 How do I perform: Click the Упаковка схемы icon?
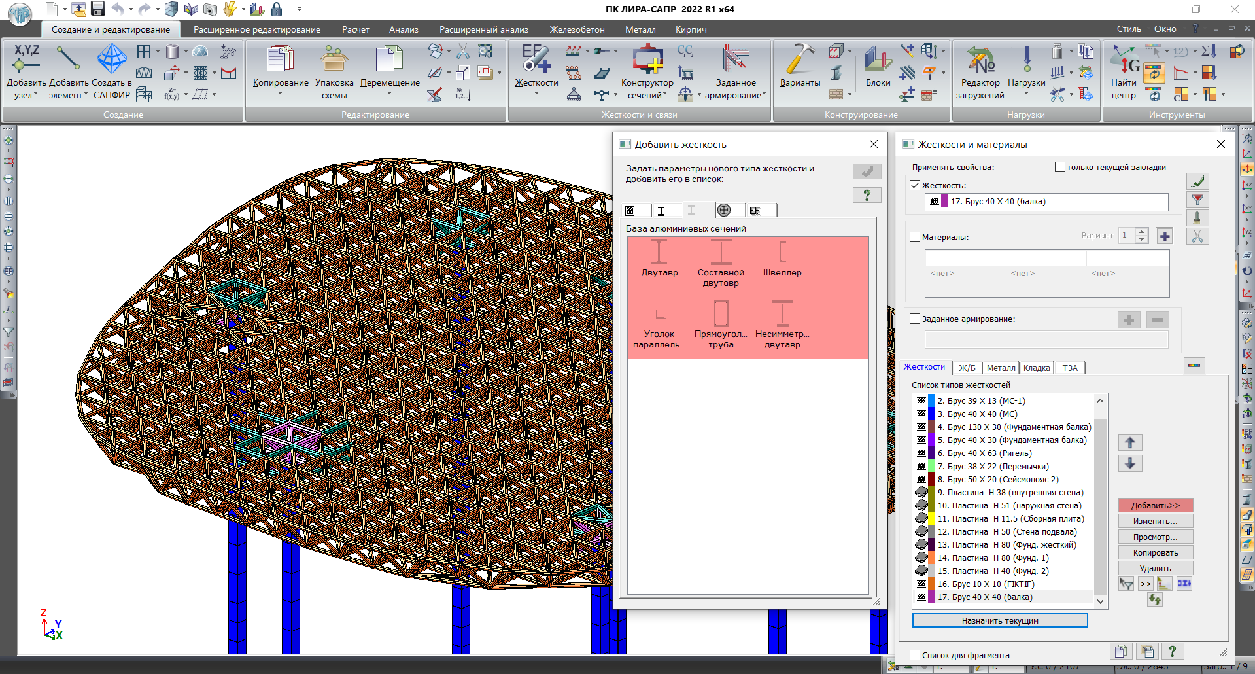(x=334, y=60)
